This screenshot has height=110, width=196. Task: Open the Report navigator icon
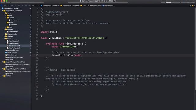click(29, 5)
